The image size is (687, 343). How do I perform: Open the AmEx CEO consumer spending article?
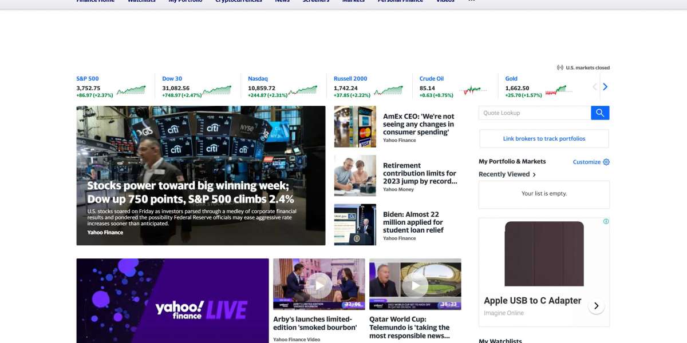click(x=418, y=124)
